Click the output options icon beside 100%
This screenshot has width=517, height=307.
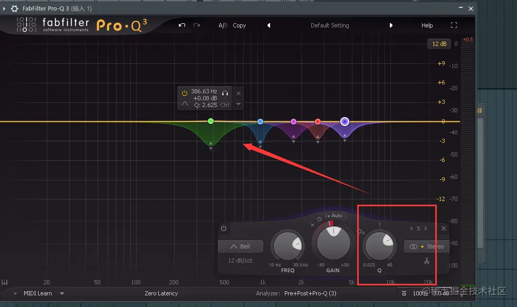coord(404,293)
